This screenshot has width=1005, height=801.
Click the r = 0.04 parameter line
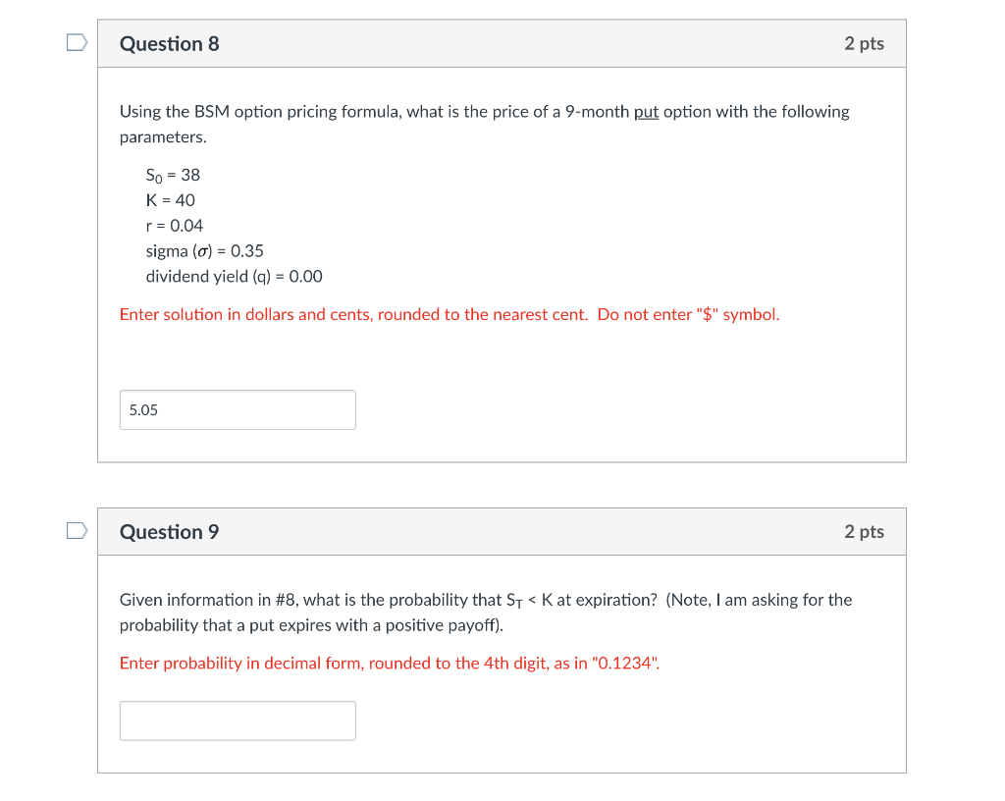coord(174,225)
